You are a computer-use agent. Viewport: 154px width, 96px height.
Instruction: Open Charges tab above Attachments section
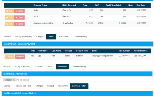click(x=39, y=66)
